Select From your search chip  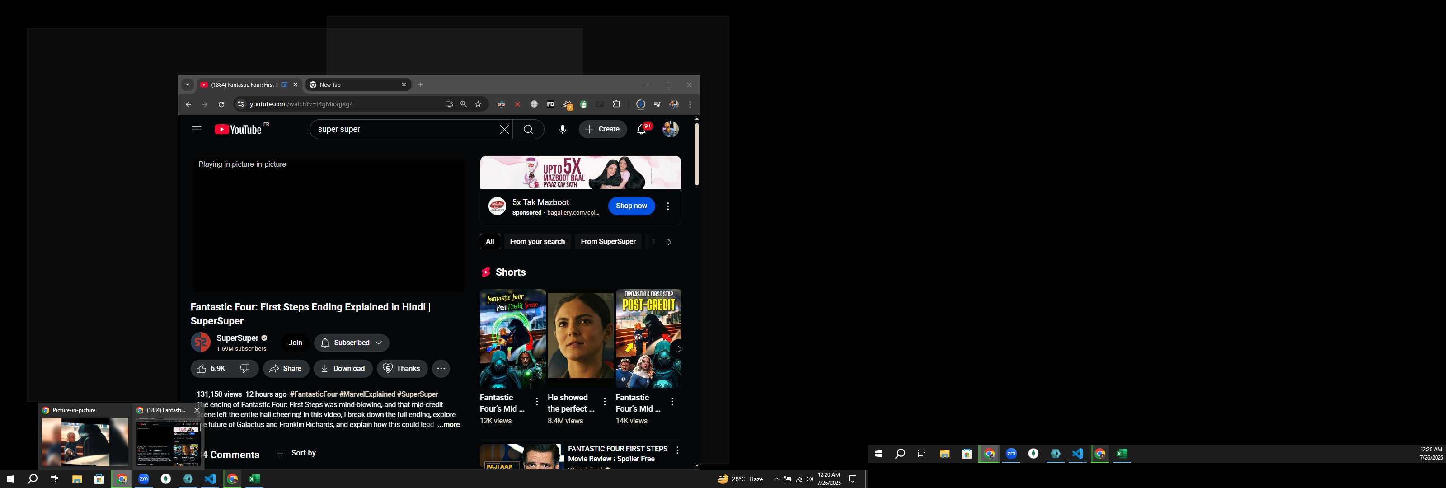point(537,241)
